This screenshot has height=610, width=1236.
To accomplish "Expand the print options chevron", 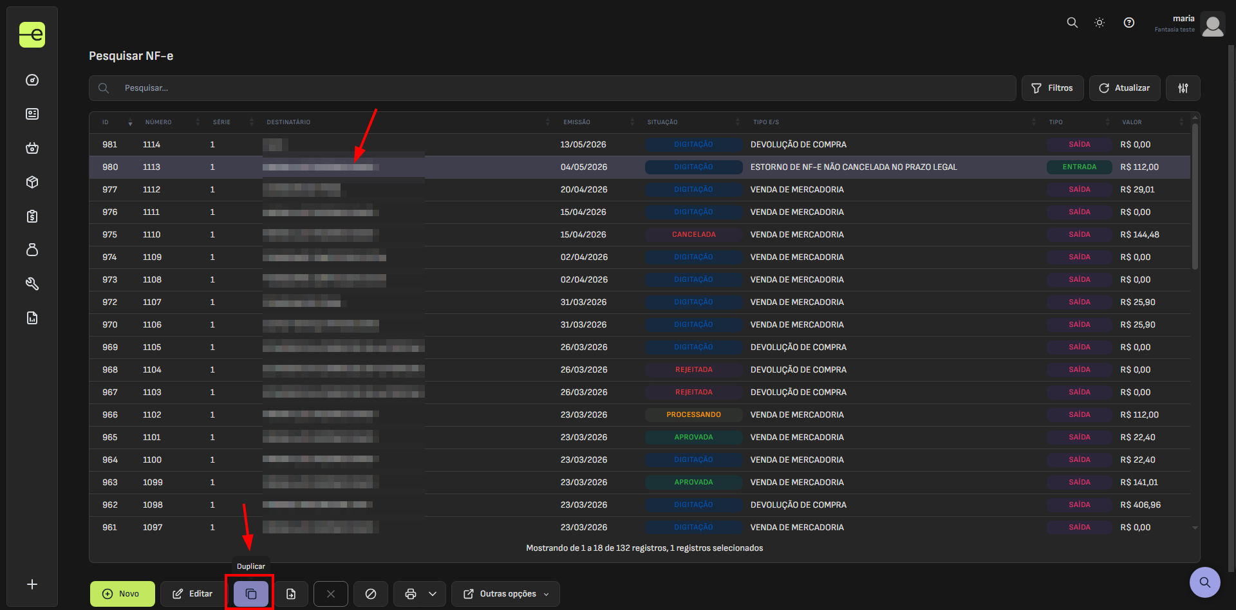I will tap(433, 594).
